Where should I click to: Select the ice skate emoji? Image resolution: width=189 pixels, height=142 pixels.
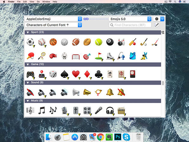[x=110, y=56]
